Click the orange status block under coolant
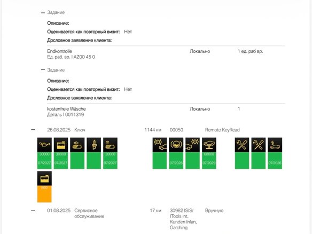This screenshot has height=234, width=312. tap(44, 194)
